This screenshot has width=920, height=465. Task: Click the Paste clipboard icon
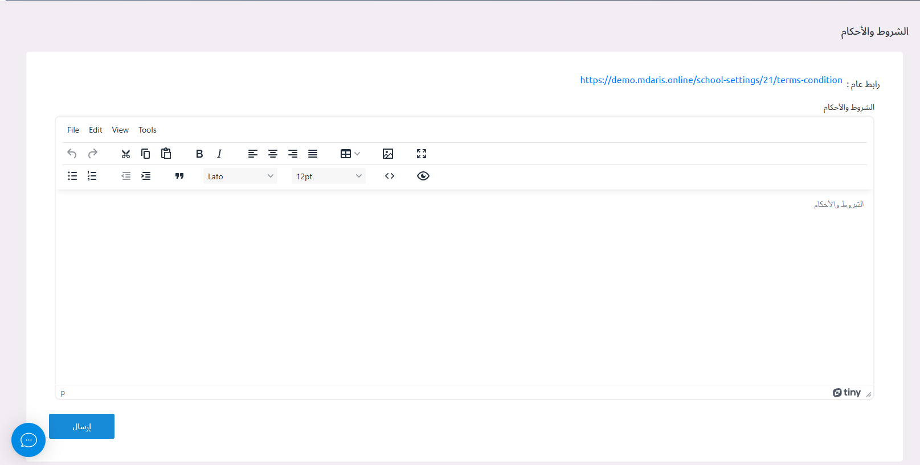point(166,154)
